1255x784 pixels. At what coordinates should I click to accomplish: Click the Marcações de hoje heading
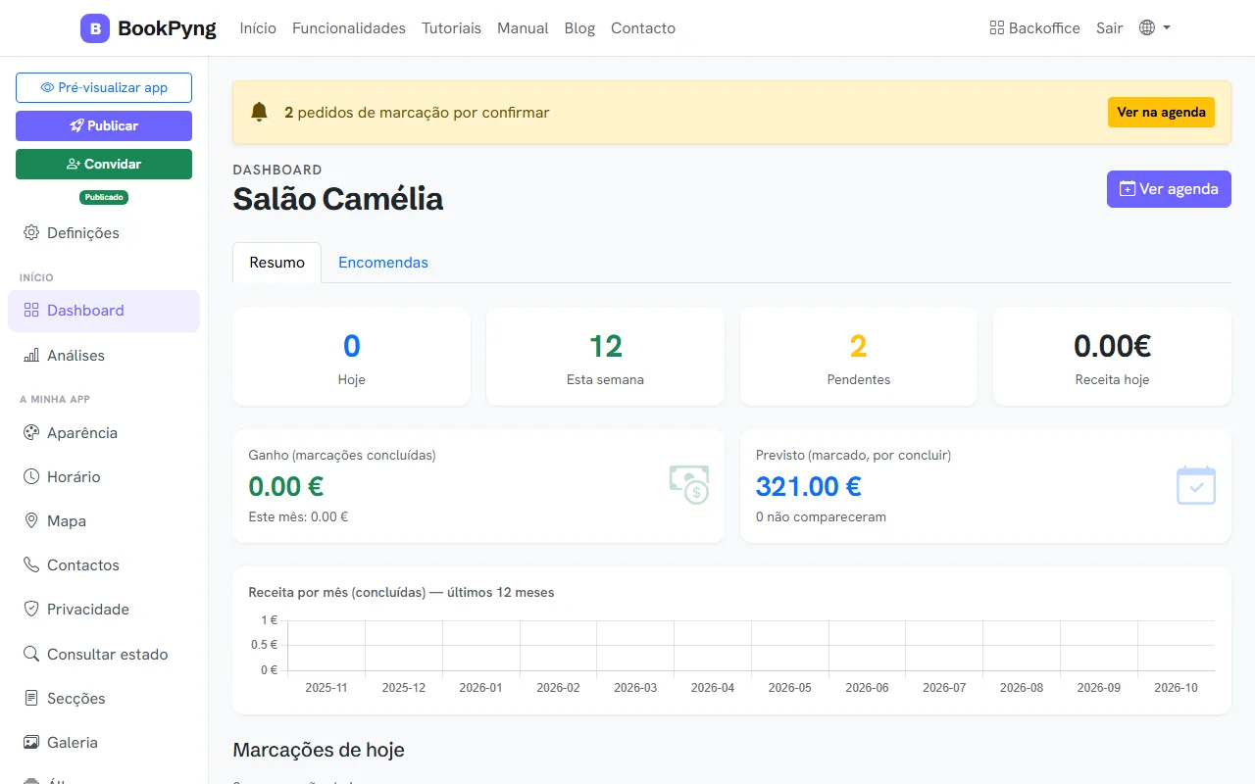pos(319,750)
